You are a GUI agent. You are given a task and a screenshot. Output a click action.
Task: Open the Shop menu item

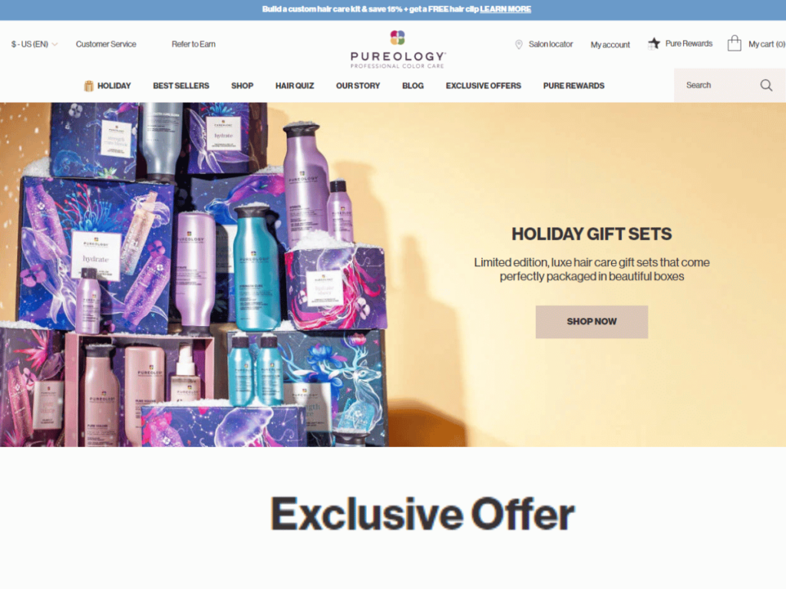pyautogui.click(x=242, y=86)
